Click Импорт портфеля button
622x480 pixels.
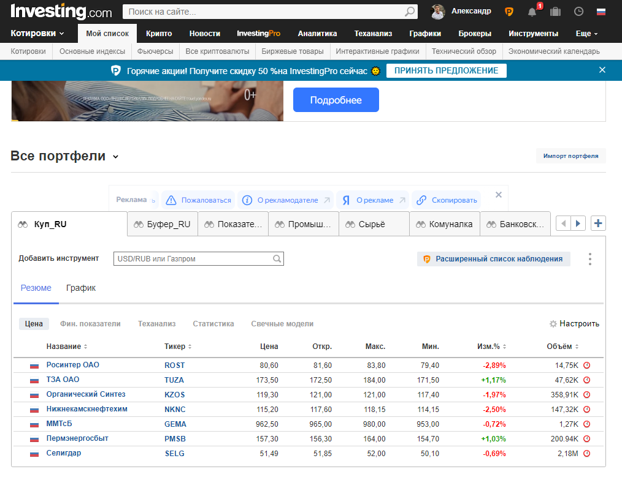(x=571, y=156)
